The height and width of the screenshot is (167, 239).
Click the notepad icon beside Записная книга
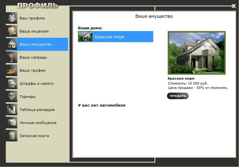click(12, 136)
